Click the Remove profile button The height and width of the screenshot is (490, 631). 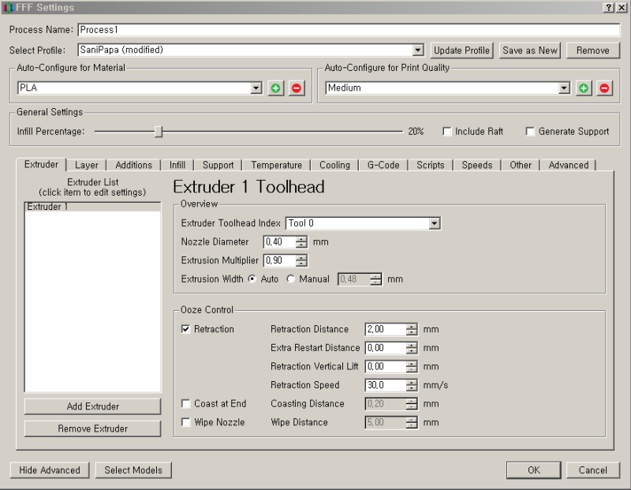[x=593, y=50]
